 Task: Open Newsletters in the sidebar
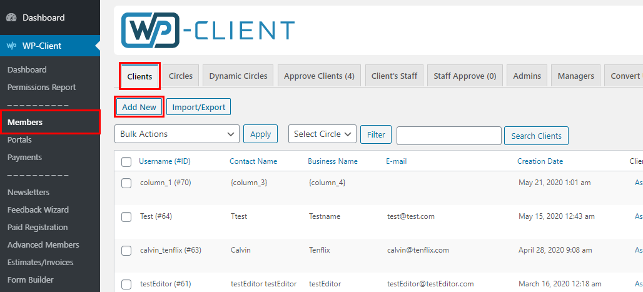pos(28,193)
